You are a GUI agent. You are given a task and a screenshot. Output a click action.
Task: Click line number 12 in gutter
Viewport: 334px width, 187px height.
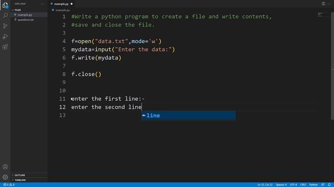[63, 107]
